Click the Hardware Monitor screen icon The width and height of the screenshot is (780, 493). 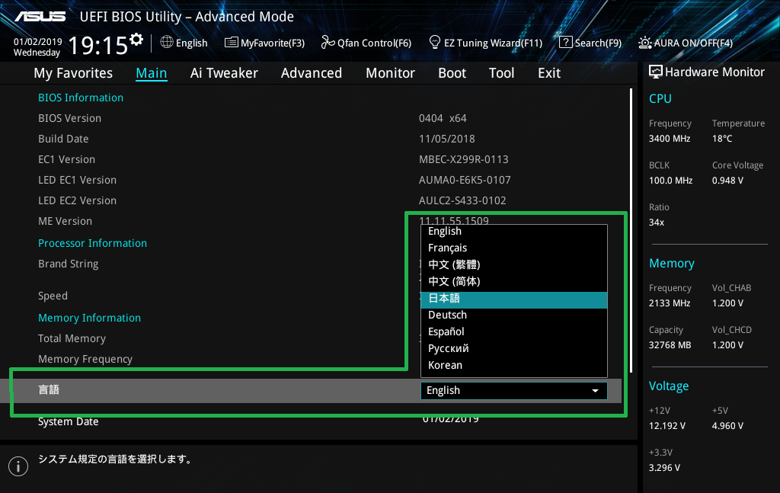[x=656, y=72]
